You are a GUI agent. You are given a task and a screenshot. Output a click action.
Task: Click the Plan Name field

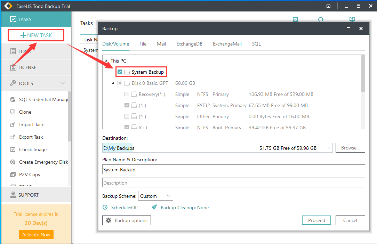[x=233, y=170]
